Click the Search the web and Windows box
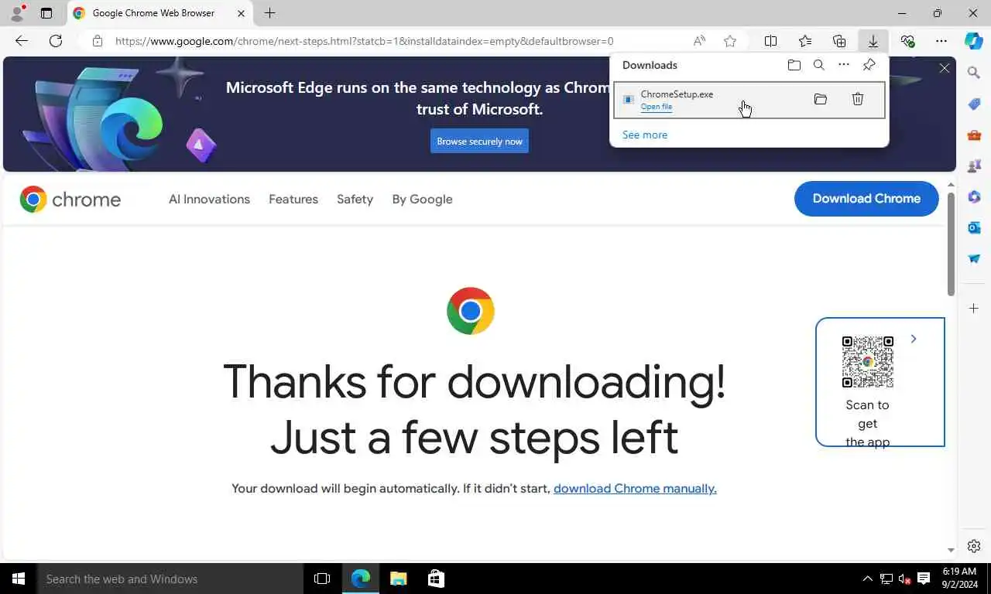 point(170,579)
